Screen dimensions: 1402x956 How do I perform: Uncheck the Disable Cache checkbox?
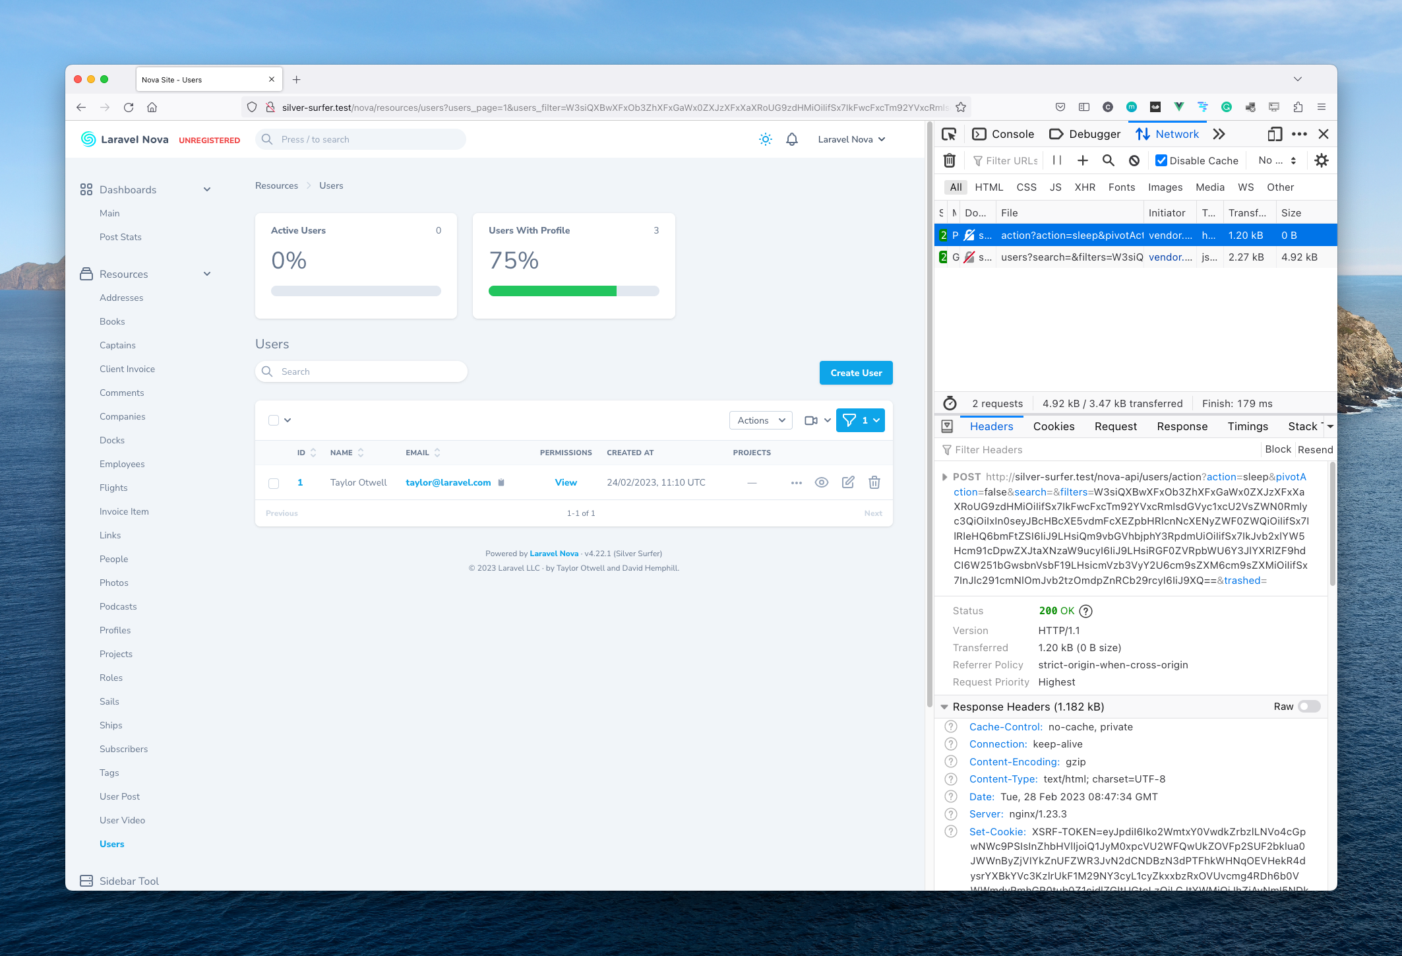[1161, 160]
